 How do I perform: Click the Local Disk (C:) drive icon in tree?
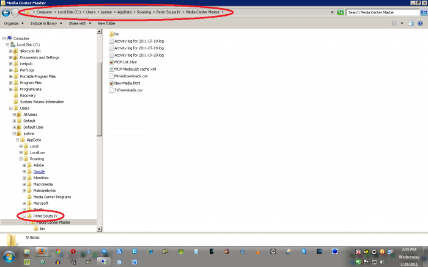pyautogui.click(x=13, y=44)
